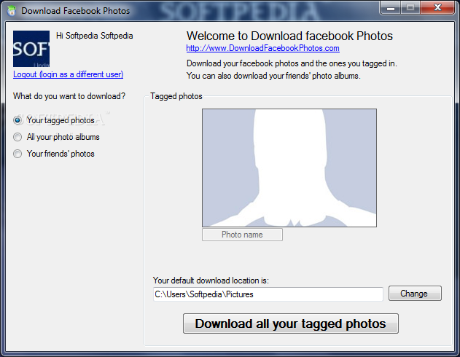Click the text Download your facebook photos and the ones you tagged in

pyautogui.click(x=292, y=63)
